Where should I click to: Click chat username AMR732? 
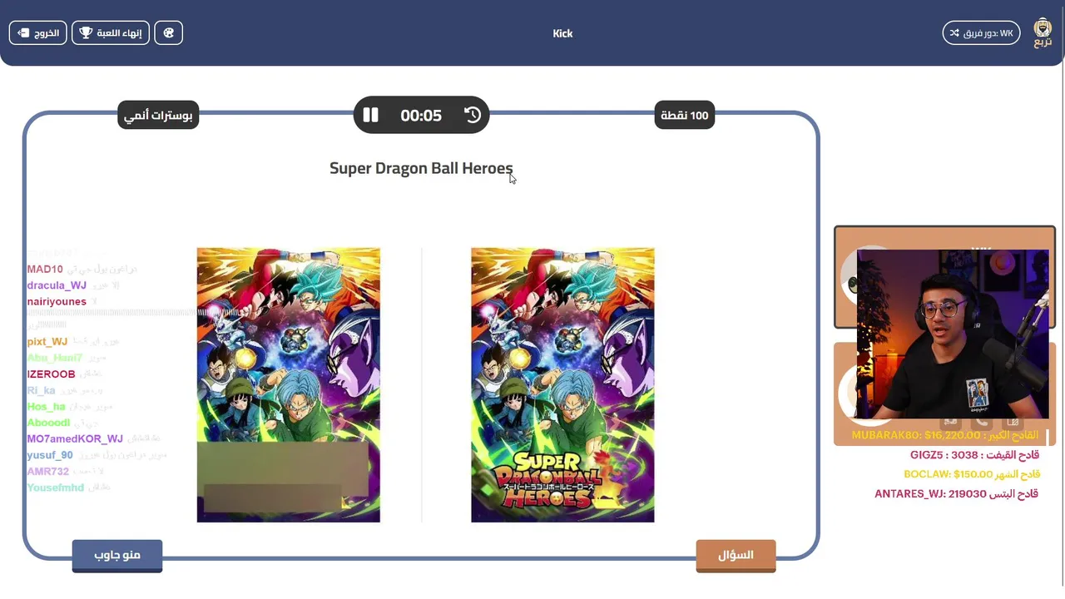[47, 471]
